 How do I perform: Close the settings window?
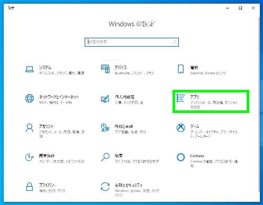coord(253,8)
